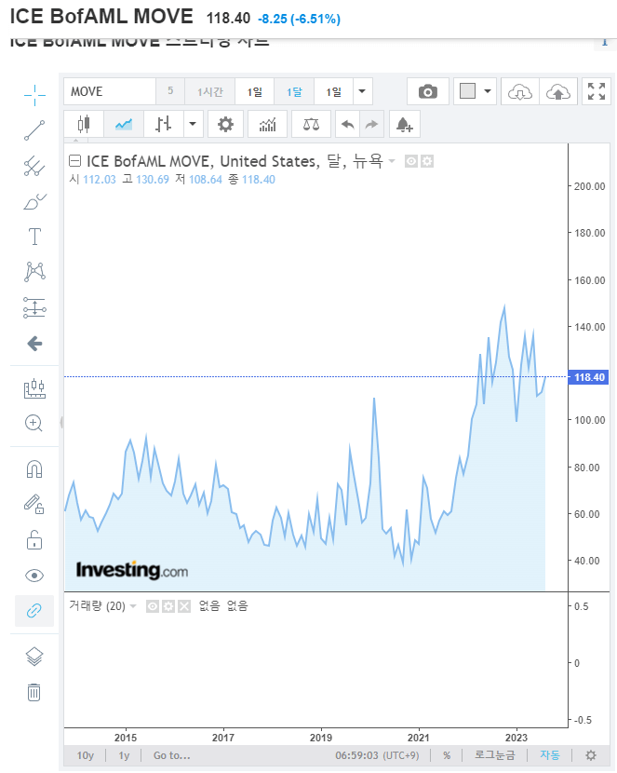Select the text annotation tool
The image size is (617, 773).
tap(34, 237)
